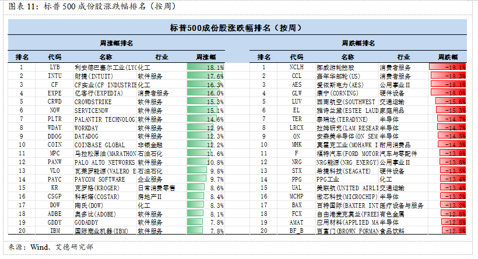Select the BF_B ticker cell
Screen dimensions: 478x259
pos(296,230)
